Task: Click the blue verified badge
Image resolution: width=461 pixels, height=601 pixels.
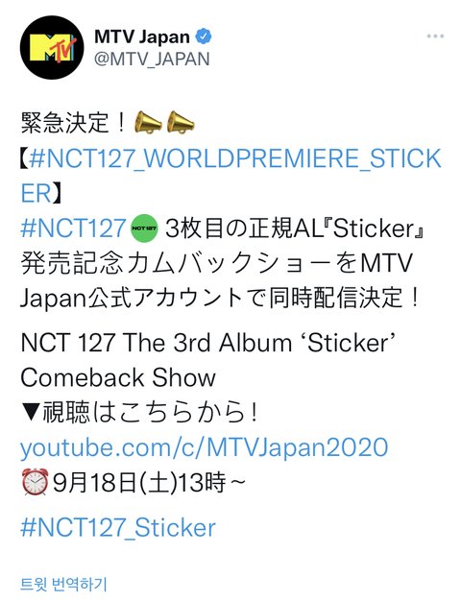Action: (204, 36)
